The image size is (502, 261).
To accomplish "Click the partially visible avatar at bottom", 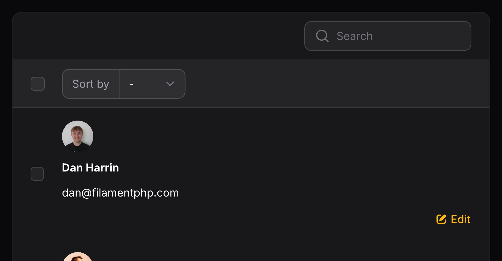I will [x=78, y=257].
